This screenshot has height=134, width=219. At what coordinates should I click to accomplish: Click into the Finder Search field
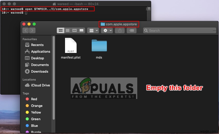[x=180, y=30]
